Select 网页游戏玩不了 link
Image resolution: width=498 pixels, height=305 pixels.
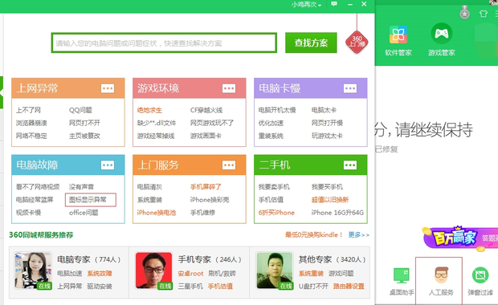tap(212, 123)
